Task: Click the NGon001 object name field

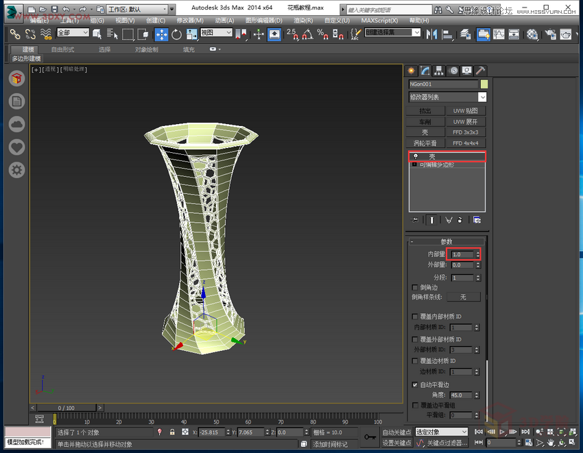Action: pos(443,84)
